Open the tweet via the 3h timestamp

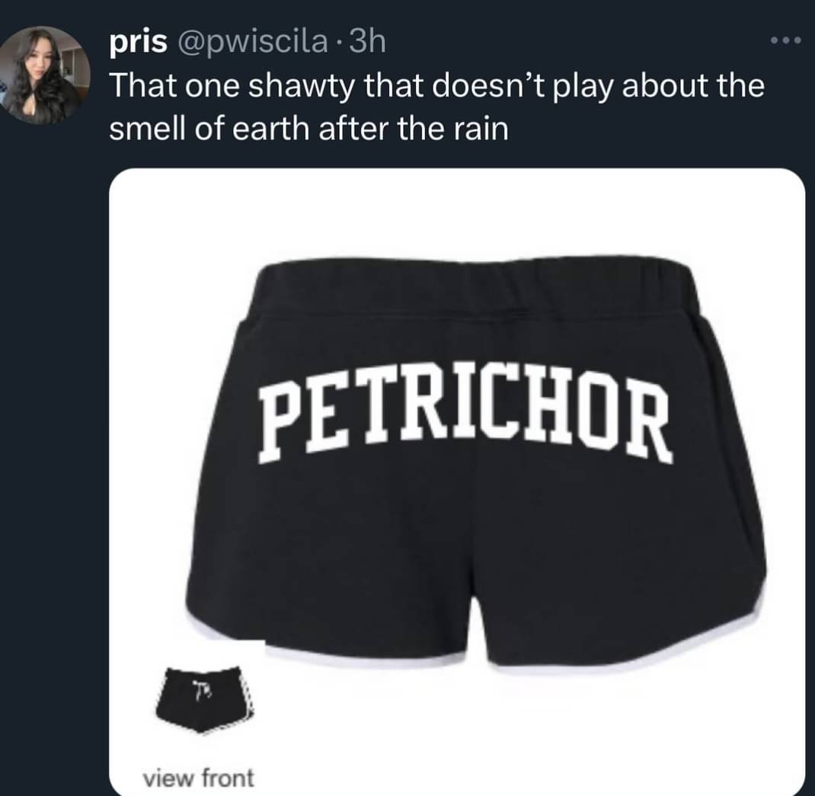point(367,42)
